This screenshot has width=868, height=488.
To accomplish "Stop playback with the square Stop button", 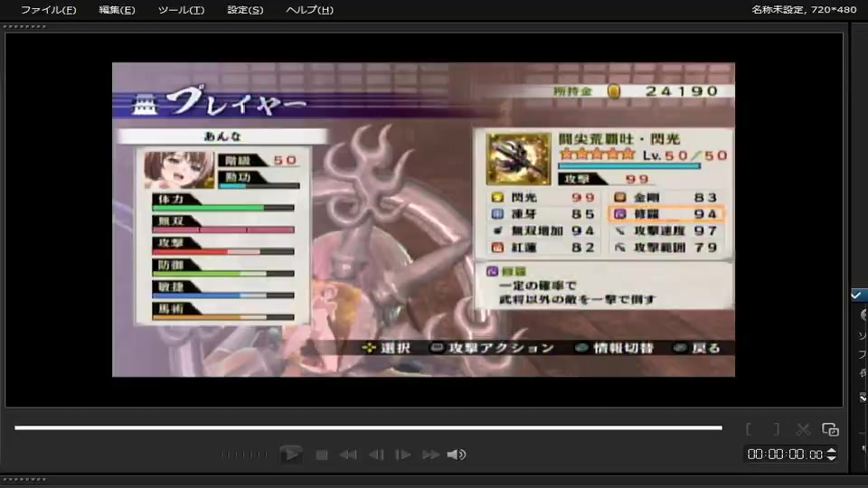I will click(x=322, y=455).
